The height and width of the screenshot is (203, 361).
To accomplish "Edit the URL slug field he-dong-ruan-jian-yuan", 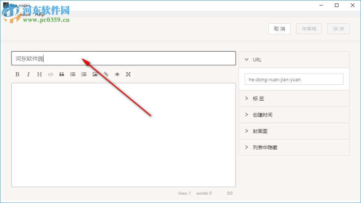I will point(294,79).
